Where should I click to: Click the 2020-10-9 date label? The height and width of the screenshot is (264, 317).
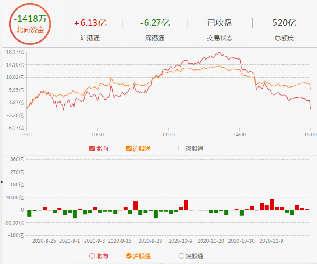(x=180, y=241)
